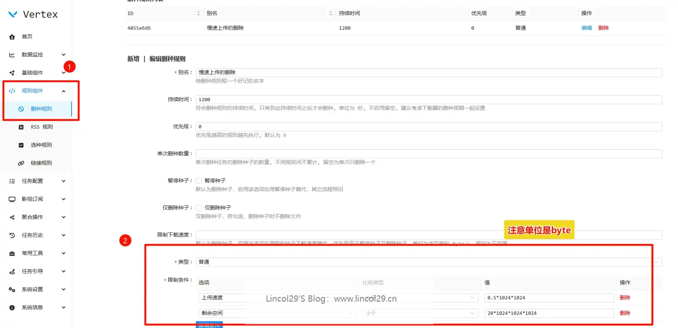Click the 常用工具 toolbox icon
Viewport: 678px width, 328px height.
coord(12,254)
